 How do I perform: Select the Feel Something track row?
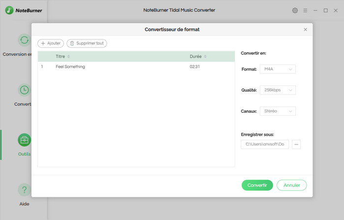(136, 66)
